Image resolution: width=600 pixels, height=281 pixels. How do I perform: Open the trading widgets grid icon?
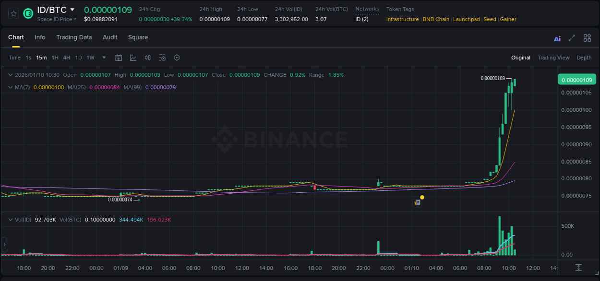click(587, 38)
